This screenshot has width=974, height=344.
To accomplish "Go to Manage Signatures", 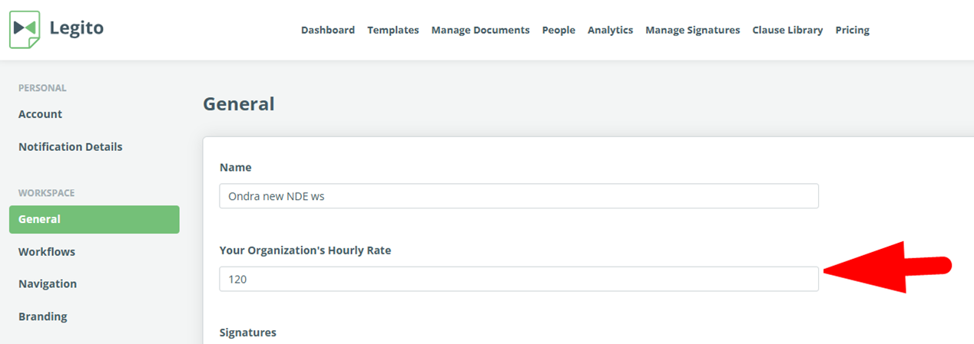I will click(693, 30).
